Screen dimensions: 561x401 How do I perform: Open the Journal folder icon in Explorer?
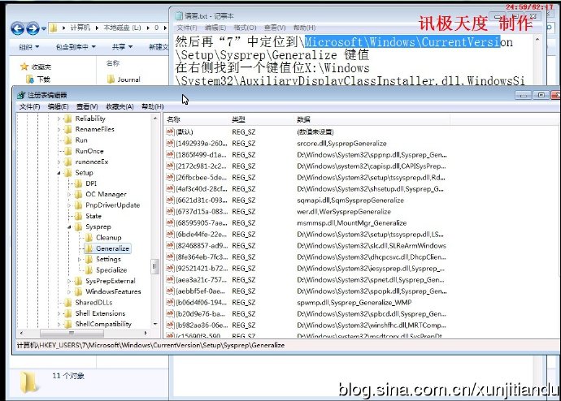click(111, 80)
